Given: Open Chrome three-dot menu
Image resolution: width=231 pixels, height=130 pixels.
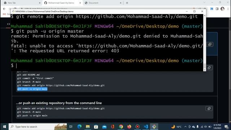Looking at the screenshot, I should pos(228,9).
